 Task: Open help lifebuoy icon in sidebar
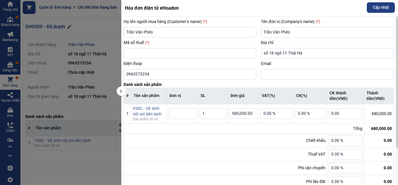tap(10, 168)
